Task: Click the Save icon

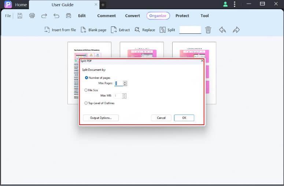Action: pyautogui.click(x=20, y=16)
